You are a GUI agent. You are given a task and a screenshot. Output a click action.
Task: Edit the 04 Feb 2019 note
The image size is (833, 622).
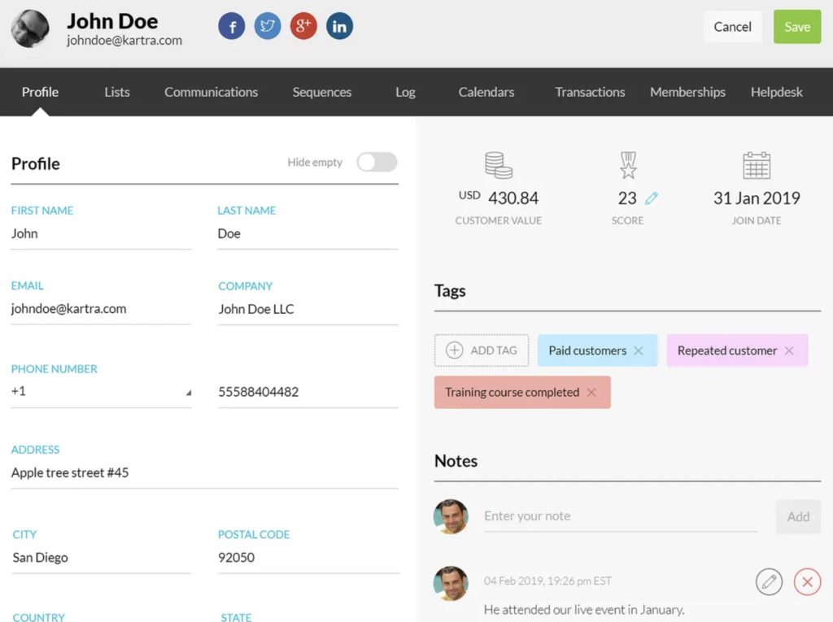coord(769,581)
